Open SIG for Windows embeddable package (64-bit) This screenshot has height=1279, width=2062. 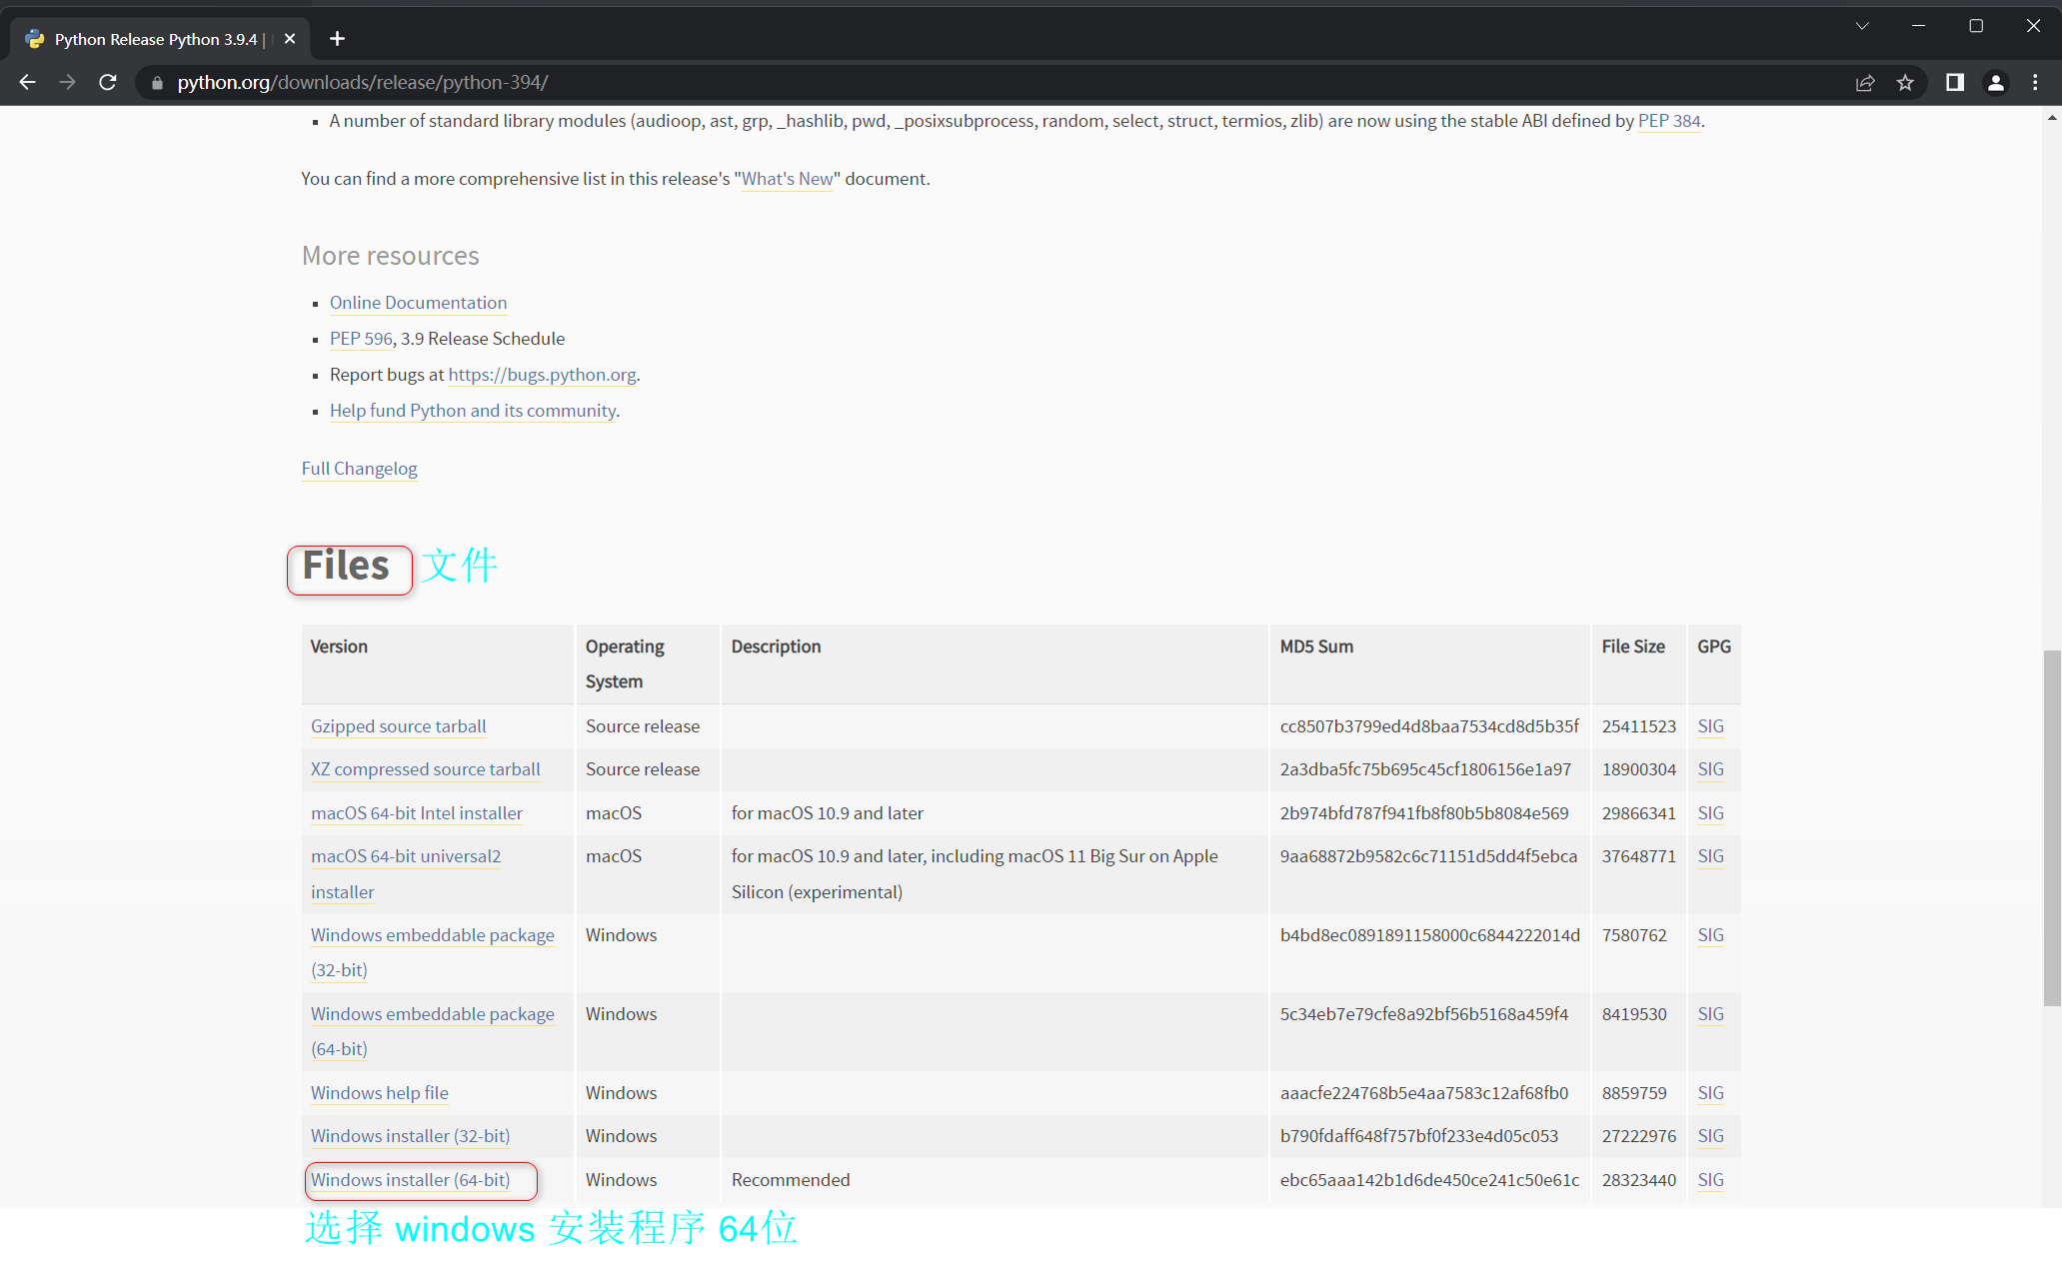pos(1710,1014)
